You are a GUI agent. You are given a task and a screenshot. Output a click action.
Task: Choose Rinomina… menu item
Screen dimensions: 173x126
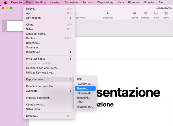49,43
